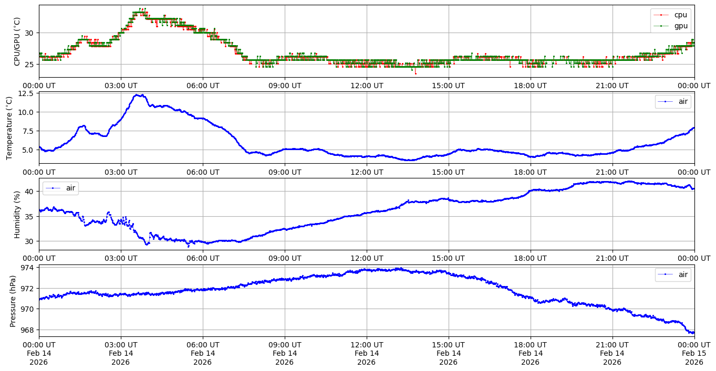Click the Humidity (%) y-axis label

tap(17, 214)
